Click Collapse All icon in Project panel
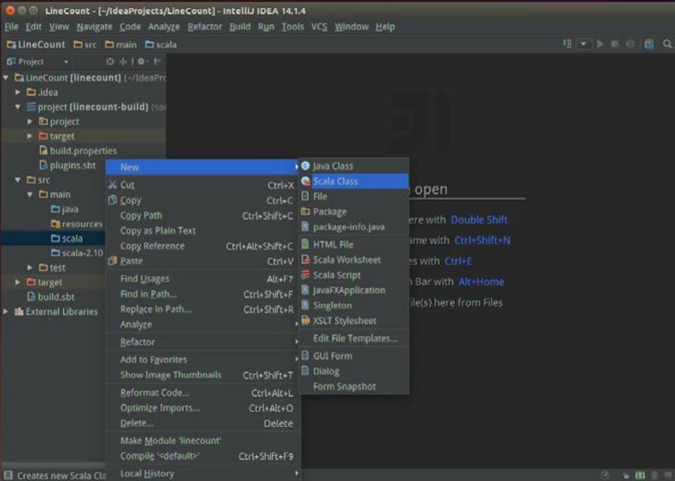Screen dimensions: 675x481 123,61
